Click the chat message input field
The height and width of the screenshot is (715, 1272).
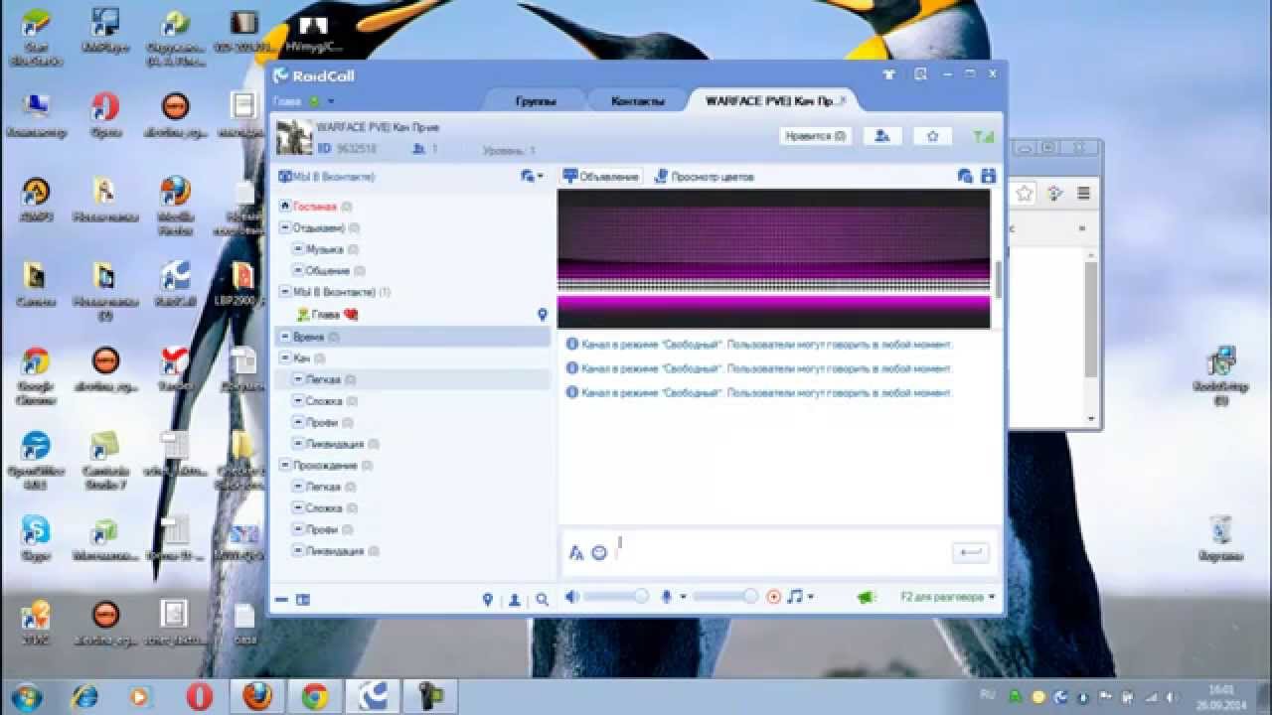tap(780, 553)
